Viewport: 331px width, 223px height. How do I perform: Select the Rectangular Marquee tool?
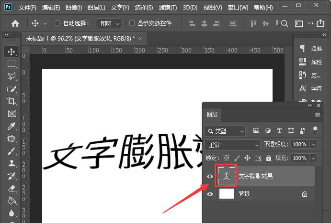tap(11, 64)
